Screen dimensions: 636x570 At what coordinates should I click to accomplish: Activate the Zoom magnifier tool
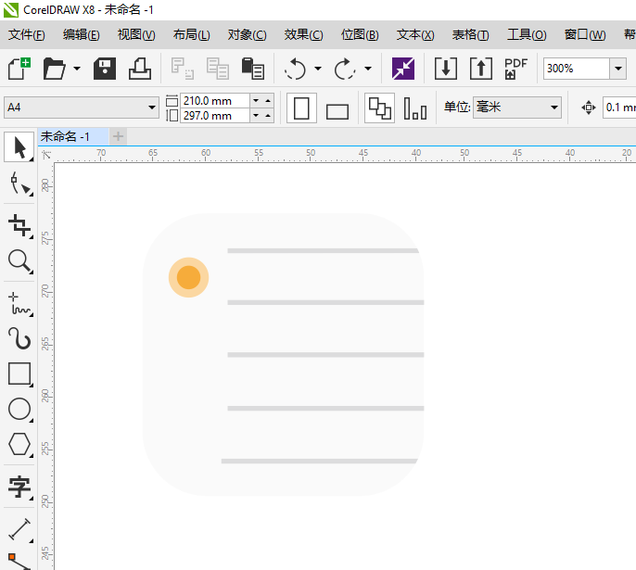pos(19,260)
